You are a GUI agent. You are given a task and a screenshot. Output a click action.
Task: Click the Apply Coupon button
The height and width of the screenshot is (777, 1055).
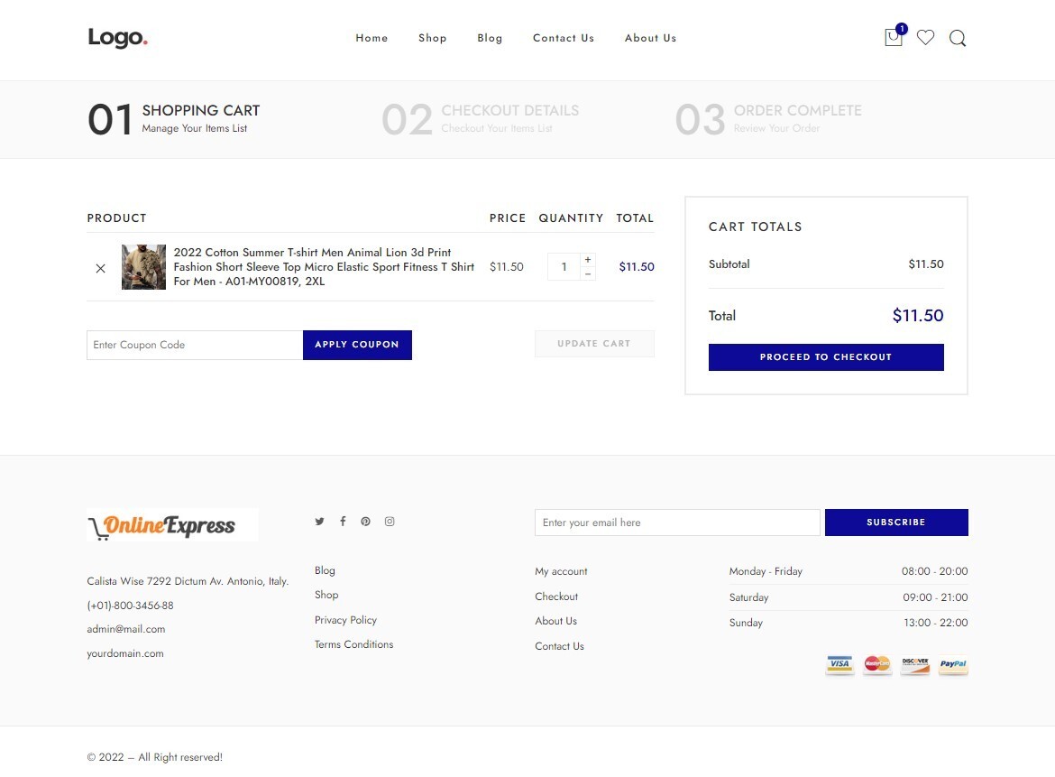pyautogui.click(x=357, y=345)
